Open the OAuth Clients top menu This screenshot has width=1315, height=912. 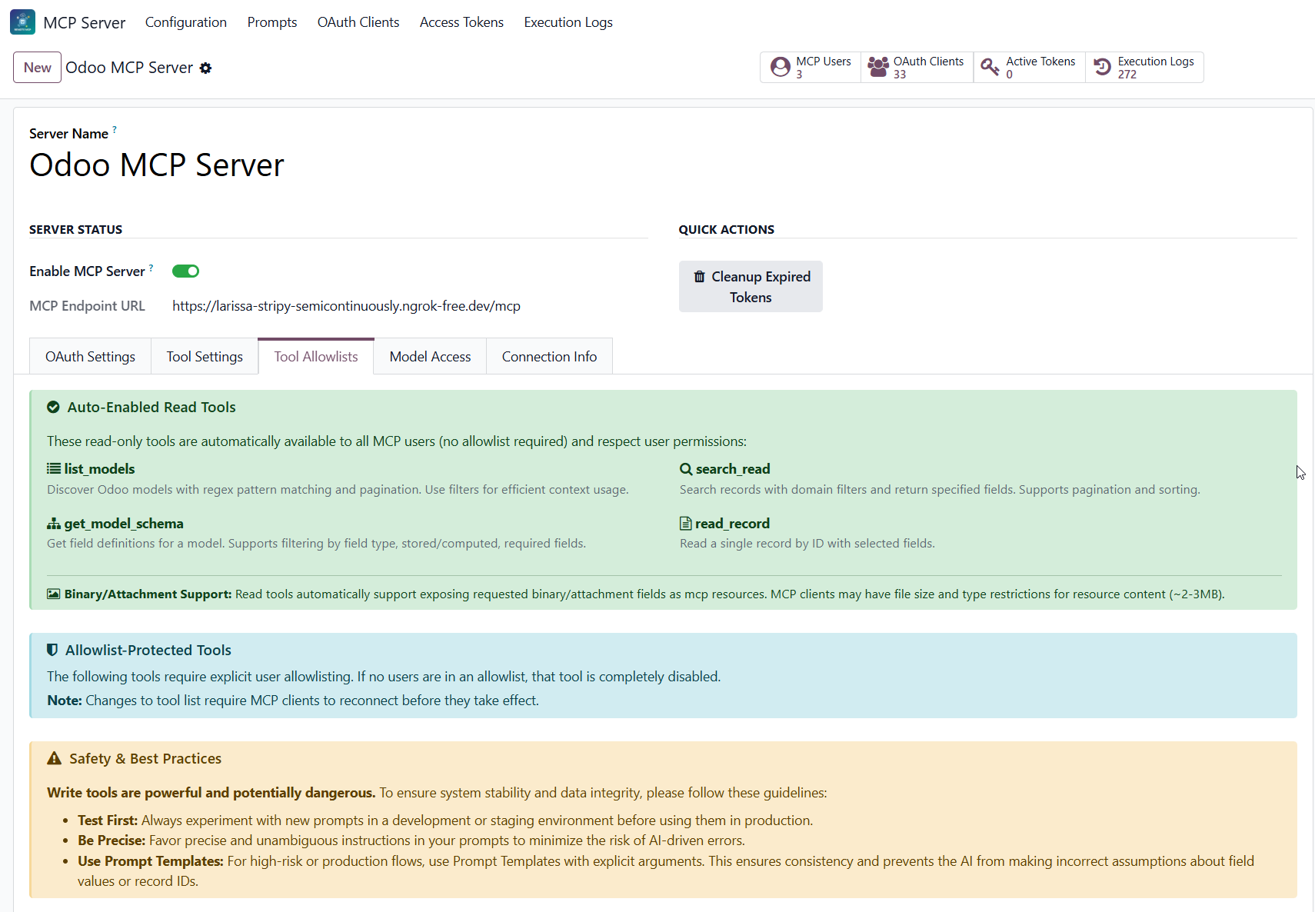358,22
